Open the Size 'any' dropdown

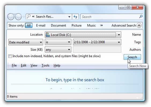(x=58, y=50)
